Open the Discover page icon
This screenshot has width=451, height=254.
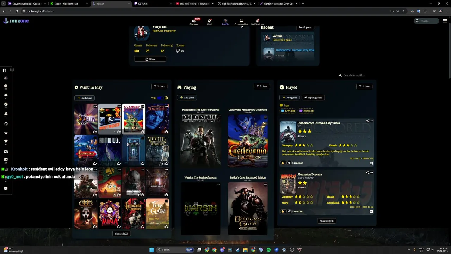click(193, 21)
